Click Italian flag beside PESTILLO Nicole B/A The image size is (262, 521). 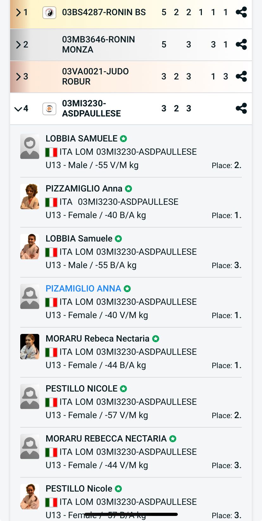[x=51, y=502]
